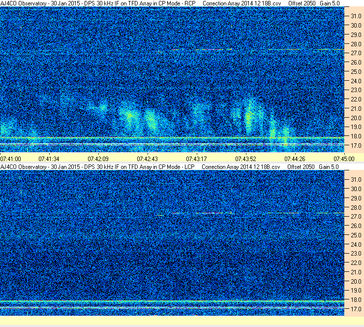Image resolution: width=364 pixels, height=327 pixels.
Task: Select 'Offset 2050' in the LCP header
Action: click(301, 167)
